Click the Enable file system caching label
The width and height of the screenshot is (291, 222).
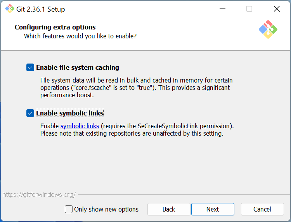point(78,67)
